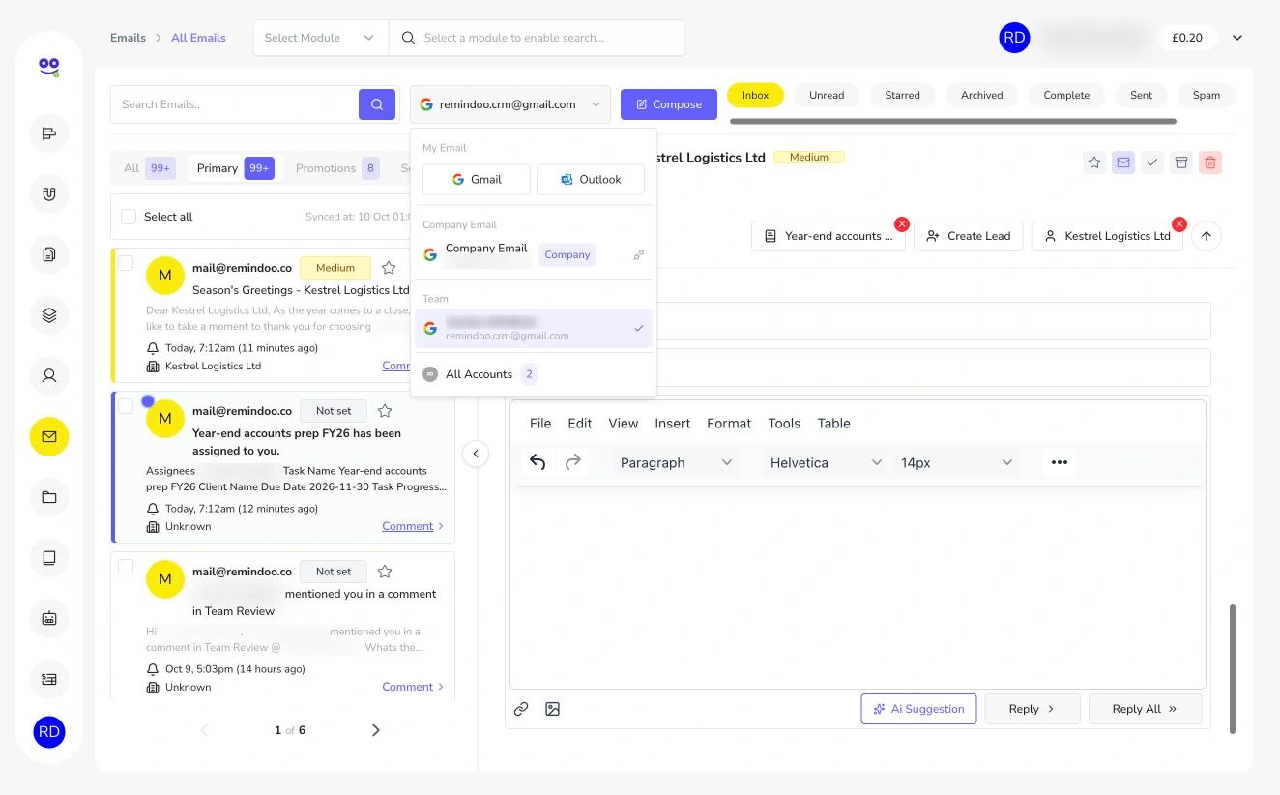Collapse the remindoo.crm@gmail.com account dropdown
The height and width of the screenshot is (795, 1280).
[x=510, y=104]
